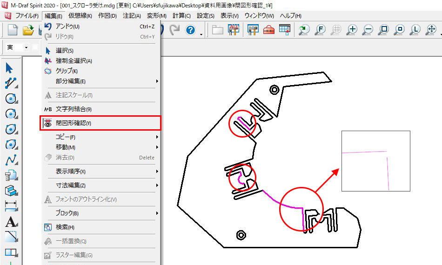Image resolution: width=442 pixels, height=265 pixels.
Task: Click the grayed リドゥ(R) menu entry
Action: (101, 37)
